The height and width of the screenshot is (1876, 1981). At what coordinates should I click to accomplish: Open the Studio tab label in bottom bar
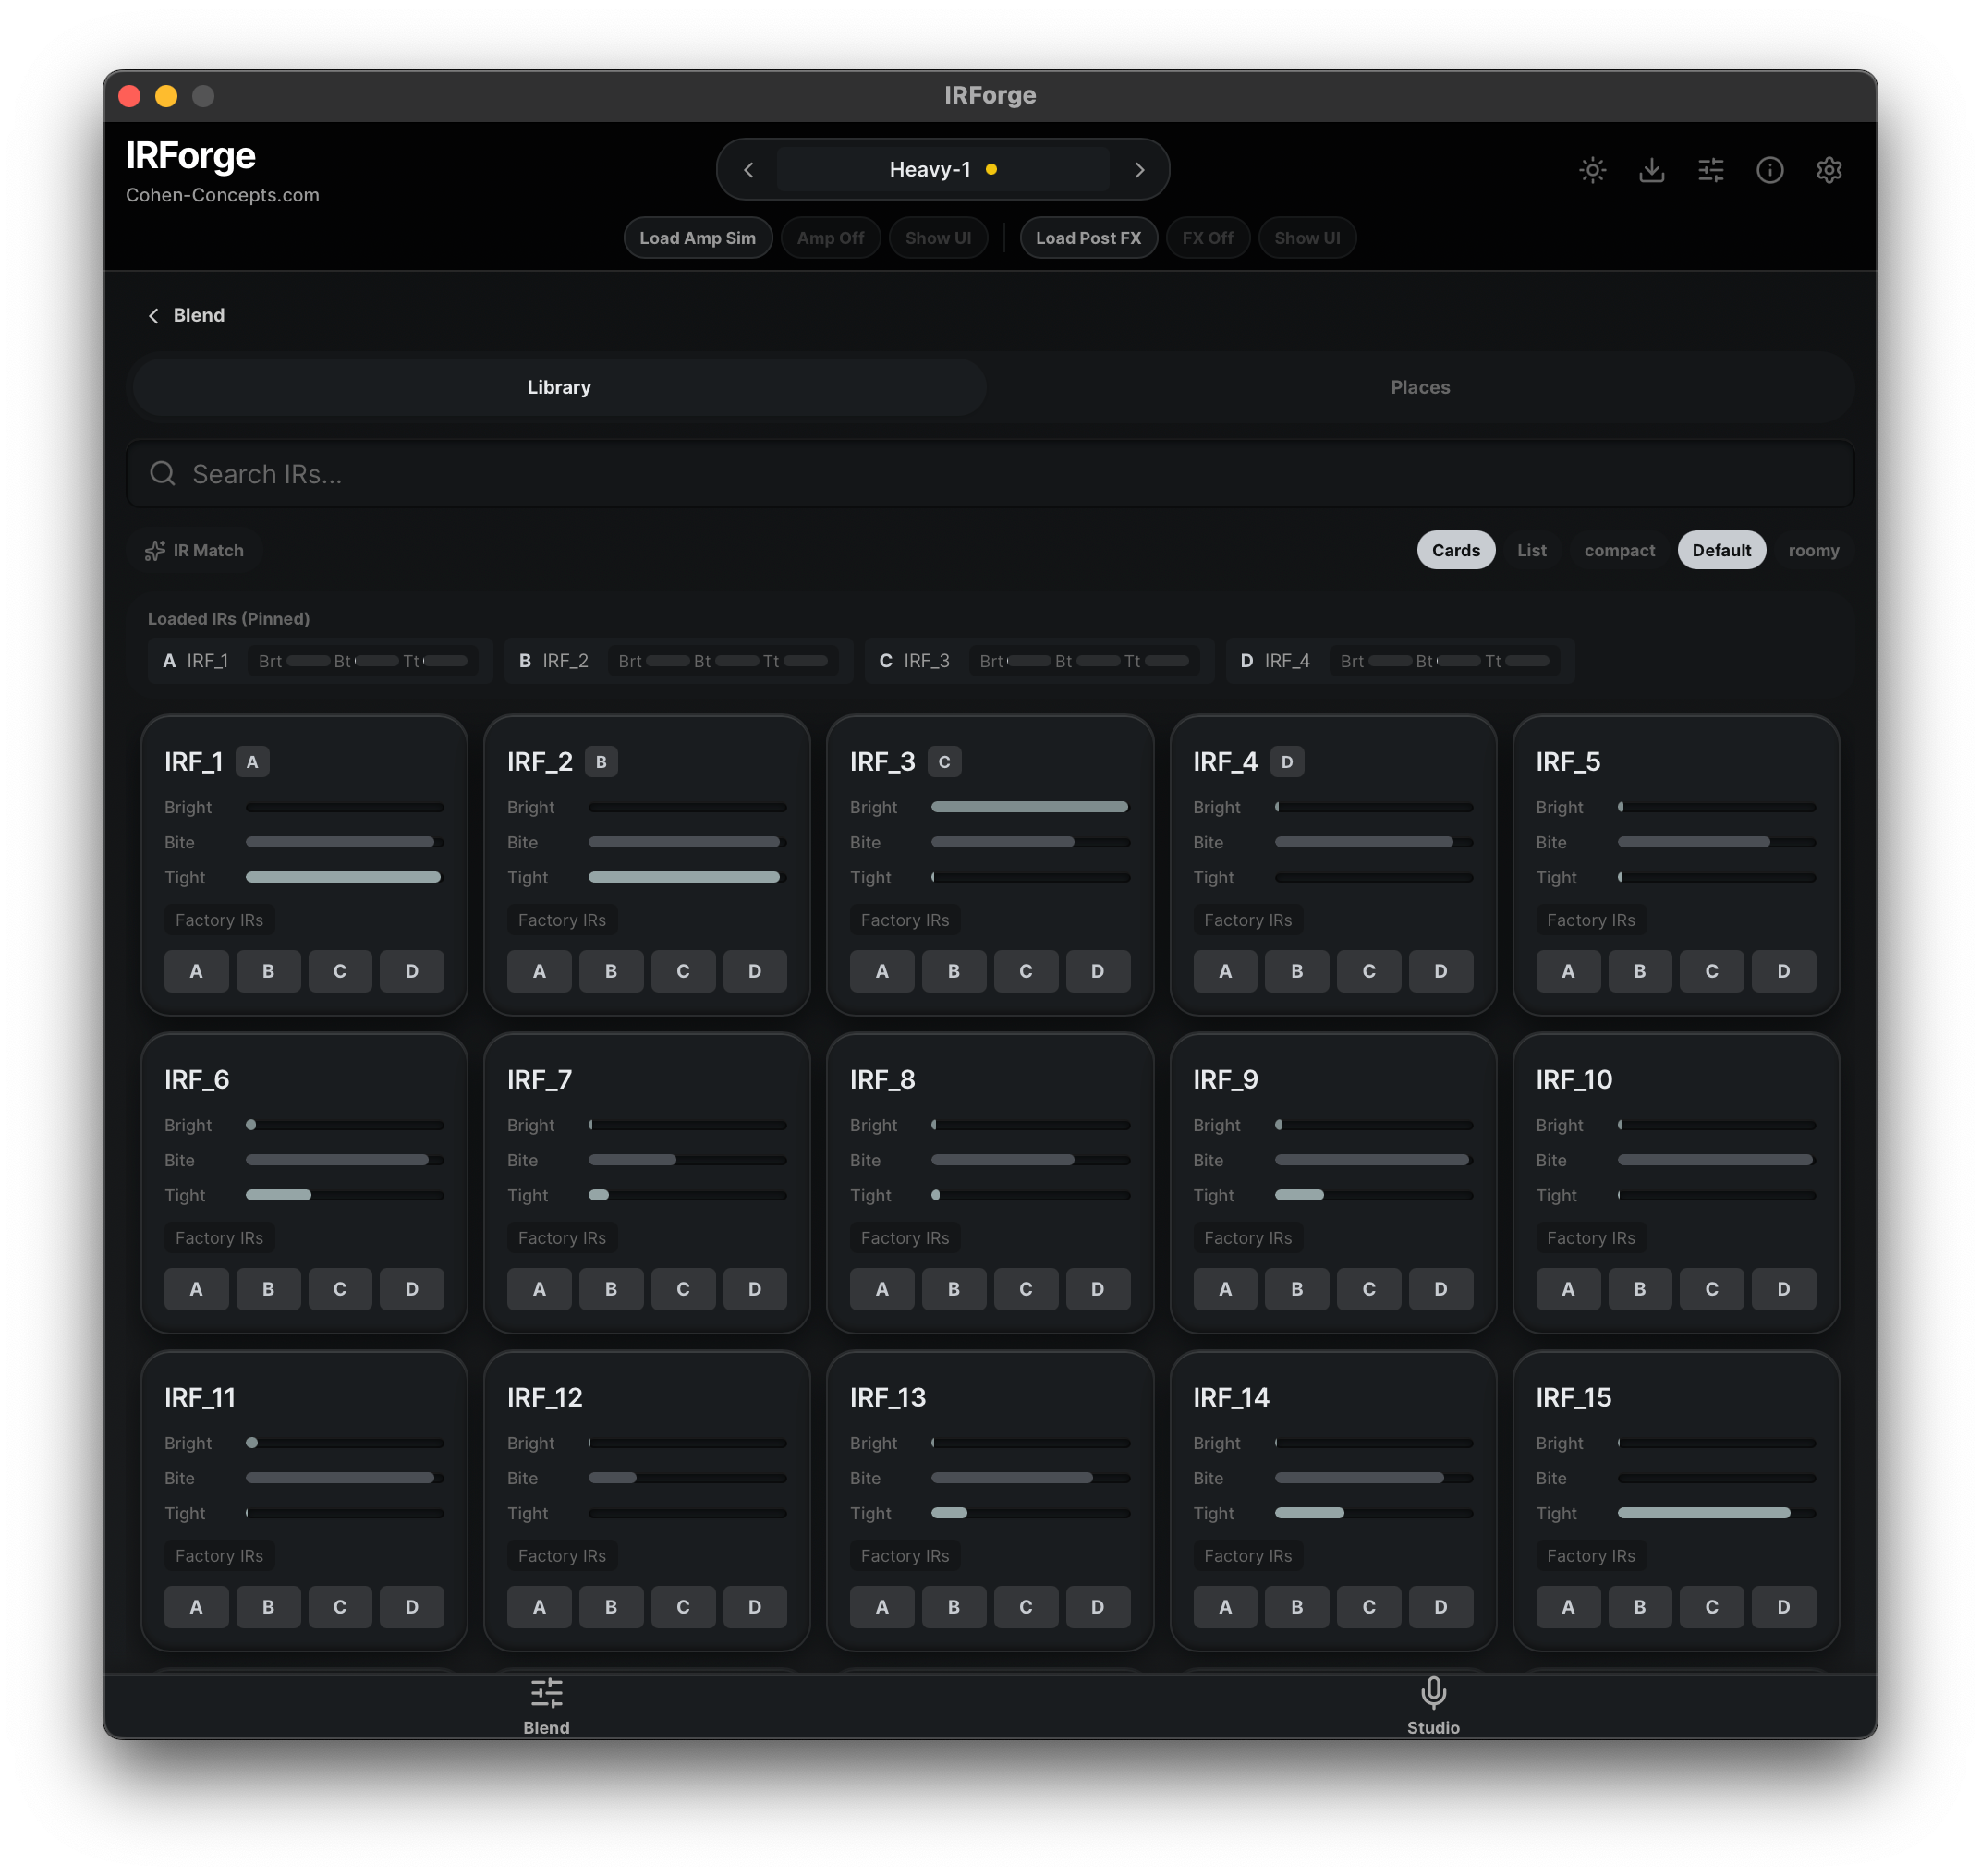click(1433, 1727)
